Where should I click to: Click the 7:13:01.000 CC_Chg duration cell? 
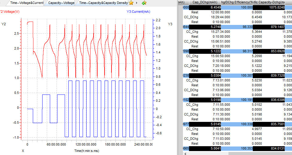click(221, 80)
